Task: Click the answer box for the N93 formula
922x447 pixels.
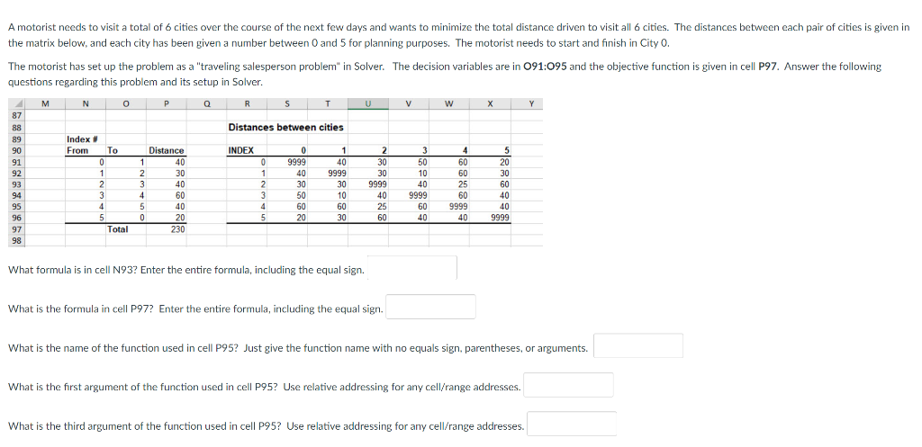Action: pyautogui.click(x=412, y=268)
